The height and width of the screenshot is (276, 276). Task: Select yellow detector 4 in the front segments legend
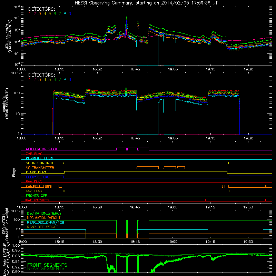click(x=45, y=14)
